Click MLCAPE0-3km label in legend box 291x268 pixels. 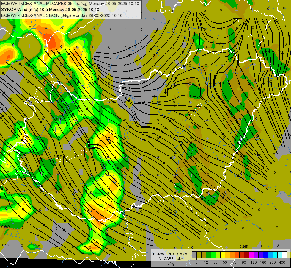click(171, 259)
